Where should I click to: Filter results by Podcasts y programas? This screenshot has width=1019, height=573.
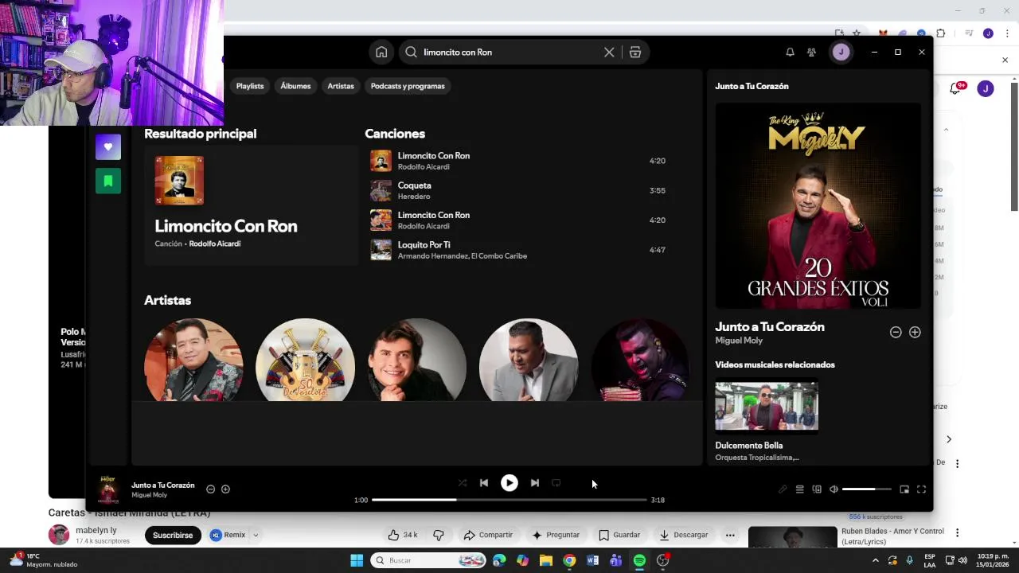pos(408,86)
